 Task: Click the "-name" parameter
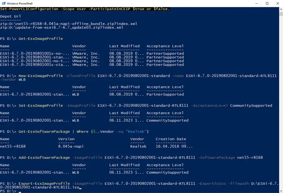point(178,76)
